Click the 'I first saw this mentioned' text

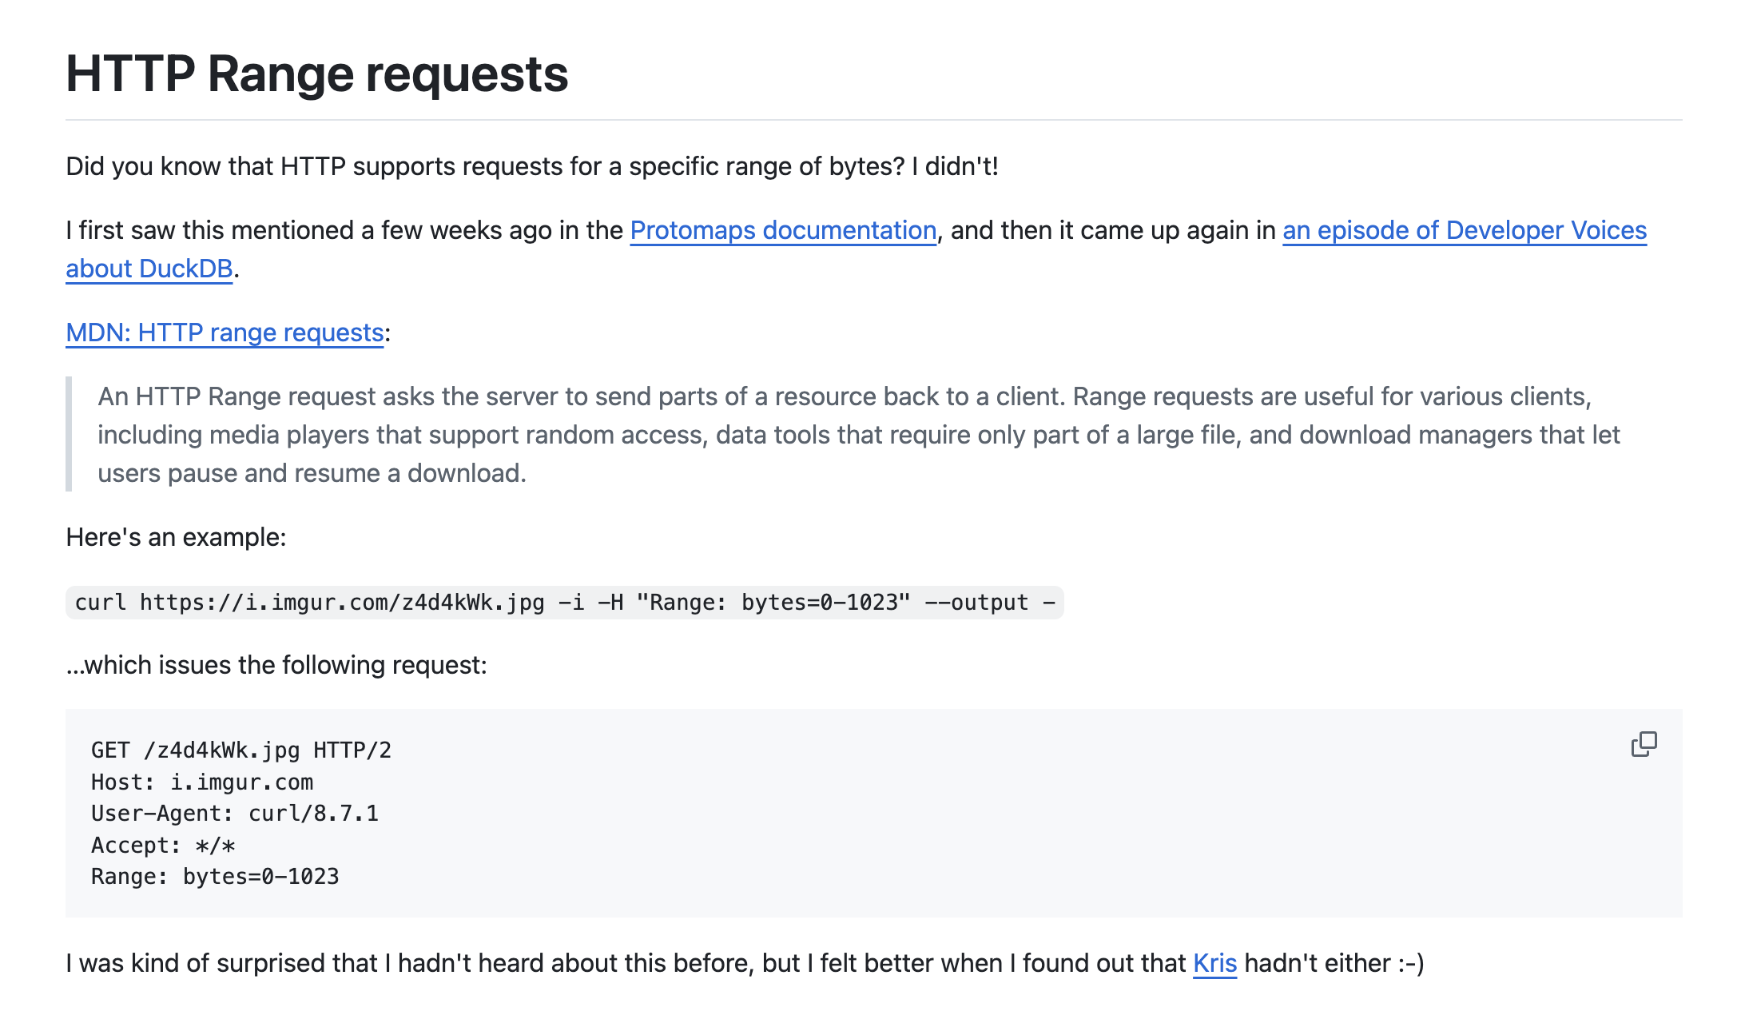click(x=344, y=230)
